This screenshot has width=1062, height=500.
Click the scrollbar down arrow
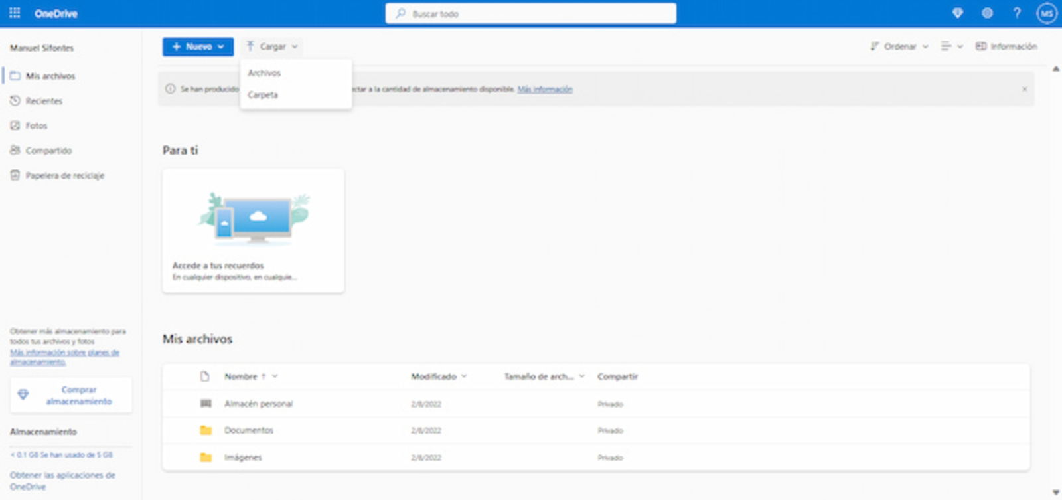point(1056,493)
